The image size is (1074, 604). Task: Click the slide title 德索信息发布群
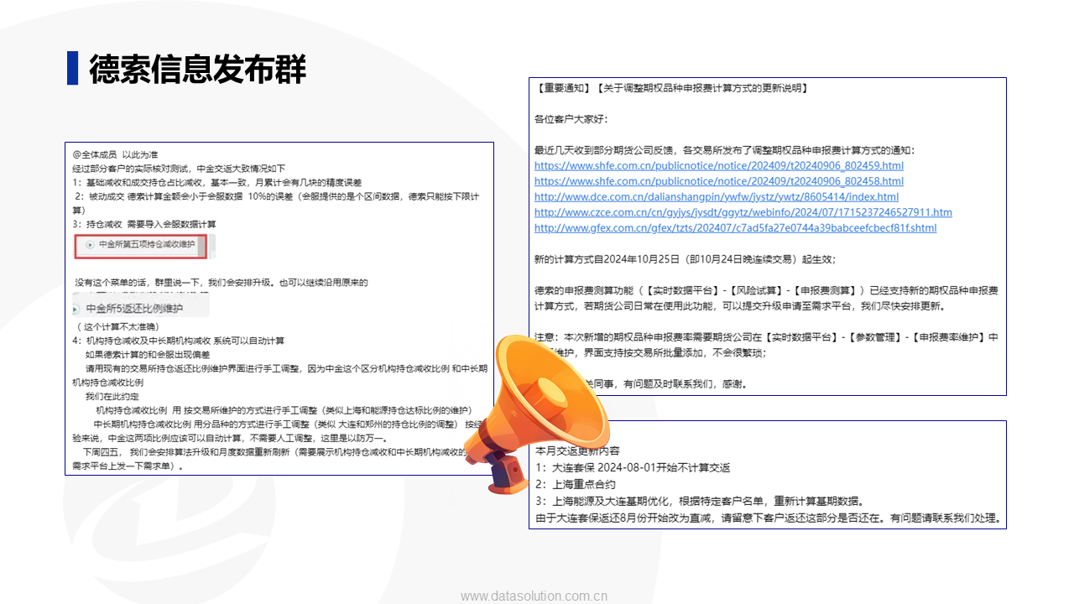point(198,68)
